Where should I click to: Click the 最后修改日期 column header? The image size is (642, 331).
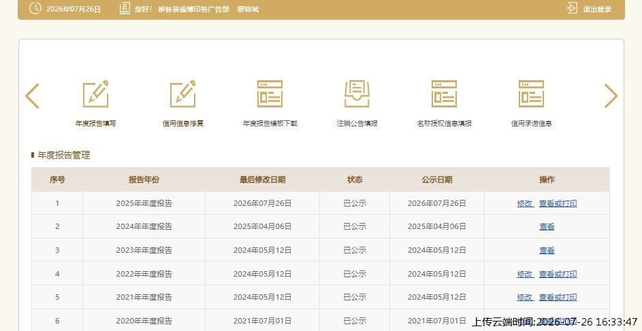[x=262, y=179]
